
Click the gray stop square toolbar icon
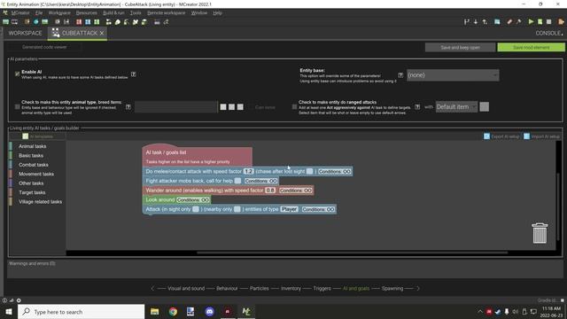tap(549, 21)
